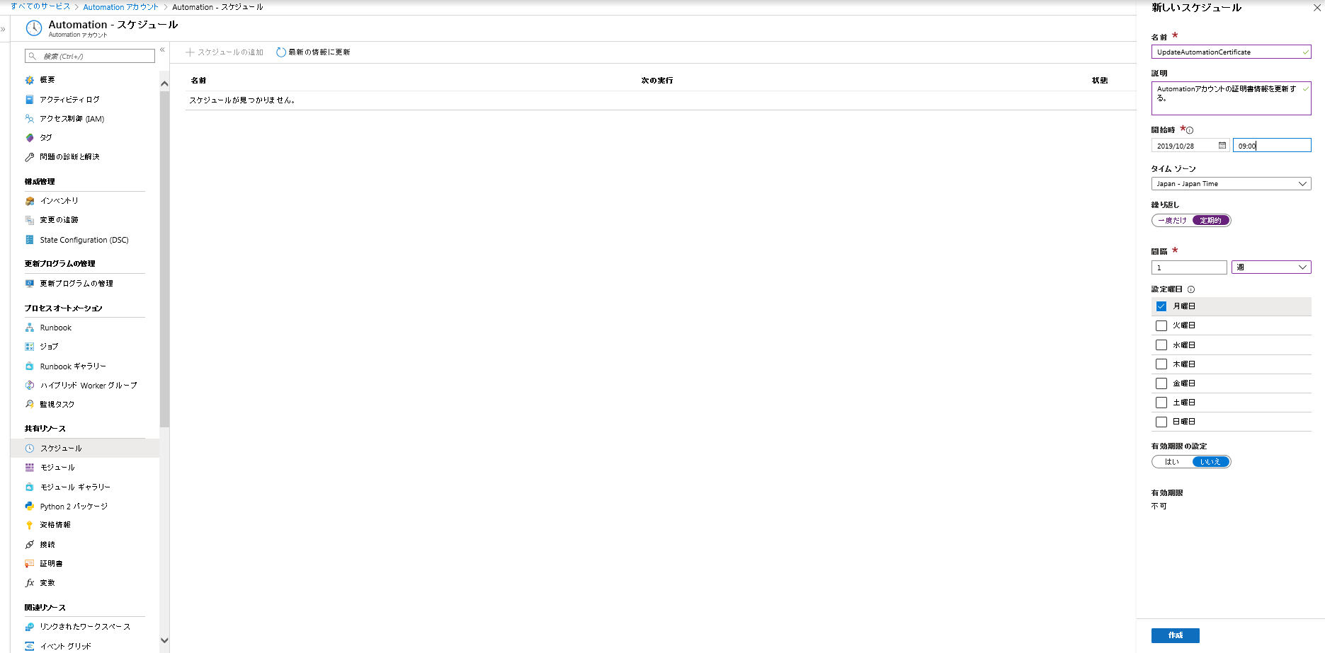Expand the left portal menu chevron

click(4, 29)
